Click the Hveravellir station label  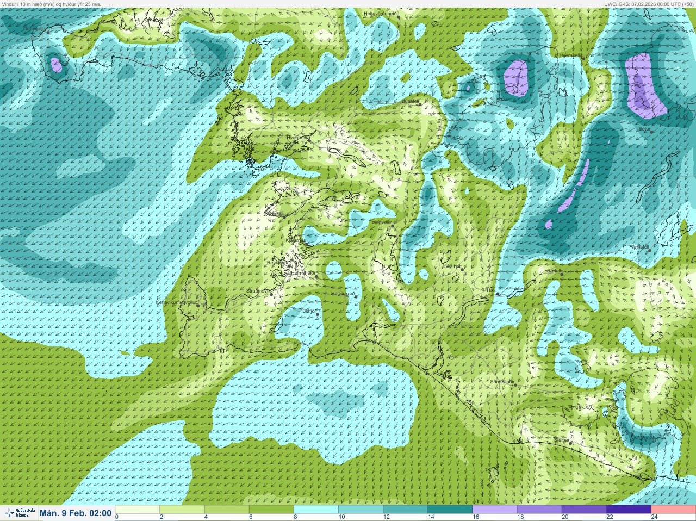coord(571,55)
